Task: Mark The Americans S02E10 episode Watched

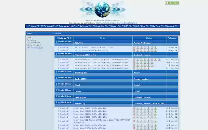Action: coord(64,59)
